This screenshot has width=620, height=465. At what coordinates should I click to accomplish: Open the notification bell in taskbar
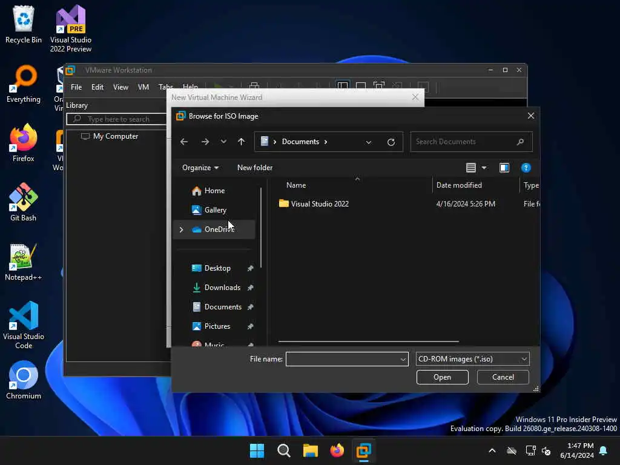coord(604,450)
